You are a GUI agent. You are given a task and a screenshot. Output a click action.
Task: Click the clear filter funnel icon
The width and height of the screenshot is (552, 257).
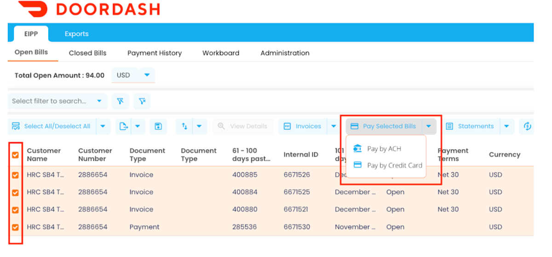142,101
